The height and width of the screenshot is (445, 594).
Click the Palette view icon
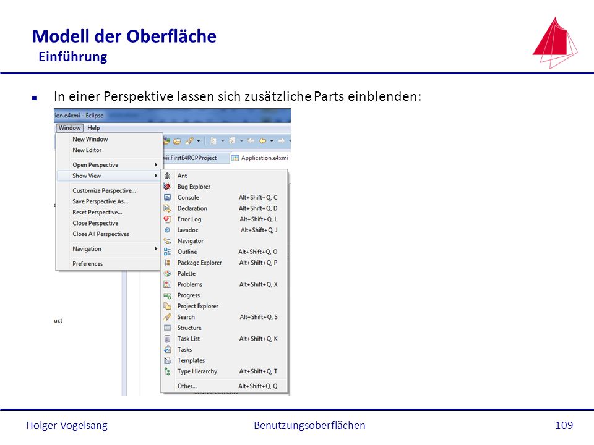168,274
